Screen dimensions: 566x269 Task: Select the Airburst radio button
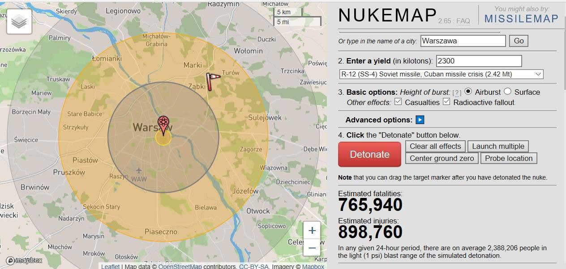pyautogui.click(x=468, y=91)
